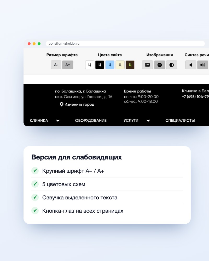Click the Озвучка выделенного текста item
This screenshot has height=261, width=209.
click(x=80, y=198)
